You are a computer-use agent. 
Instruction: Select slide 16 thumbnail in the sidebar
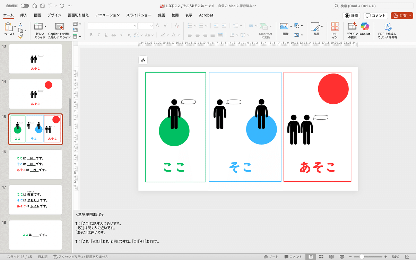click(x=35, y=165)
